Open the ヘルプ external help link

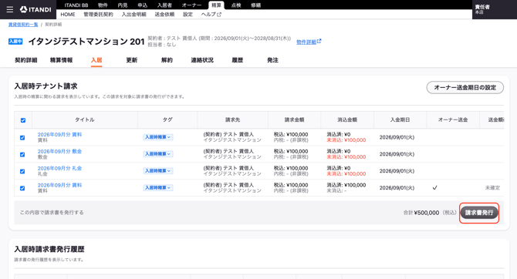[211, 15]
